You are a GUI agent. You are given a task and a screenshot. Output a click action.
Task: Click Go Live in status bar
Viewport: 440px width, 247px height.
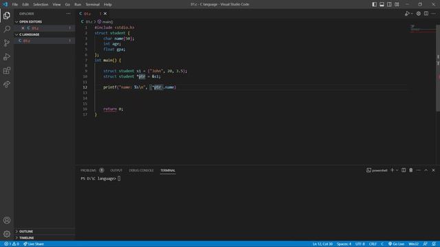(x=396, y=244)
